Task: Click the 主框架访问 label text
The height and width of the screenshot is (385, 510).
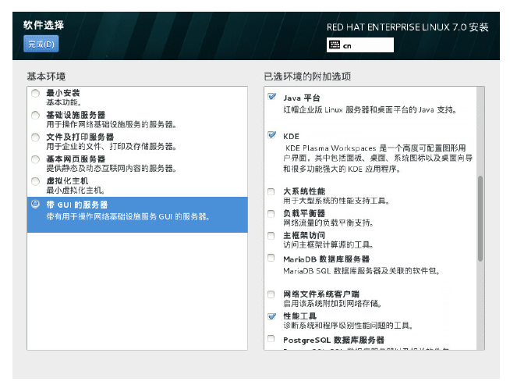Action: (x=304, y=235)
